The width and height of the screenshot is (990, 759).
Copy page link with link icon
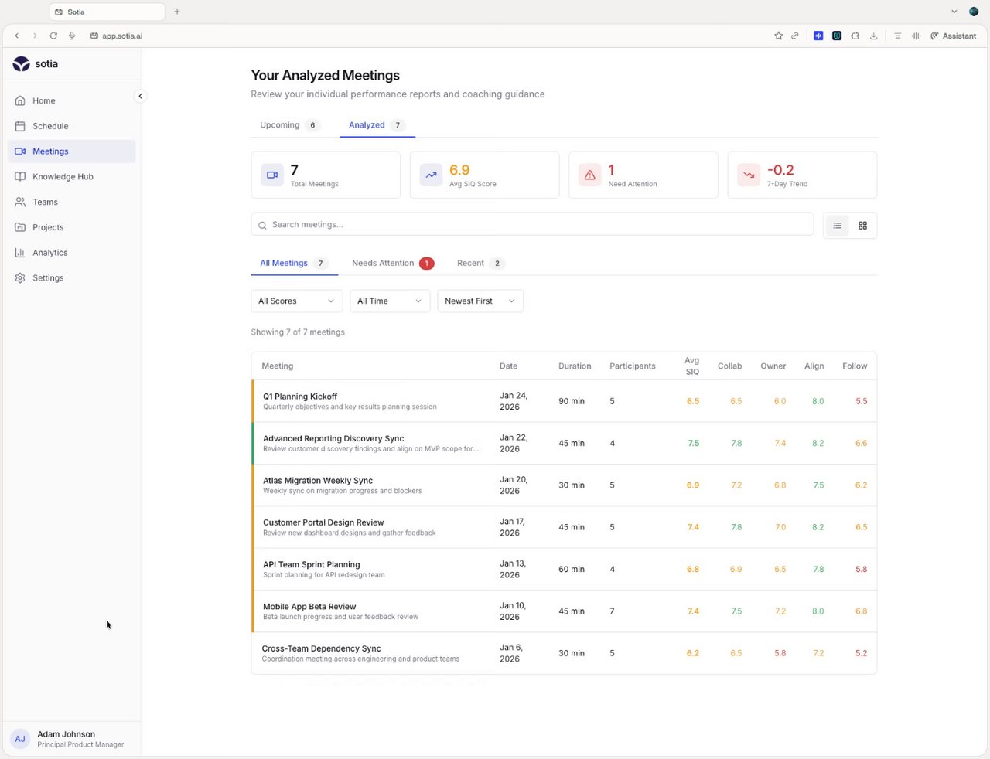click(x=794, y=36)
